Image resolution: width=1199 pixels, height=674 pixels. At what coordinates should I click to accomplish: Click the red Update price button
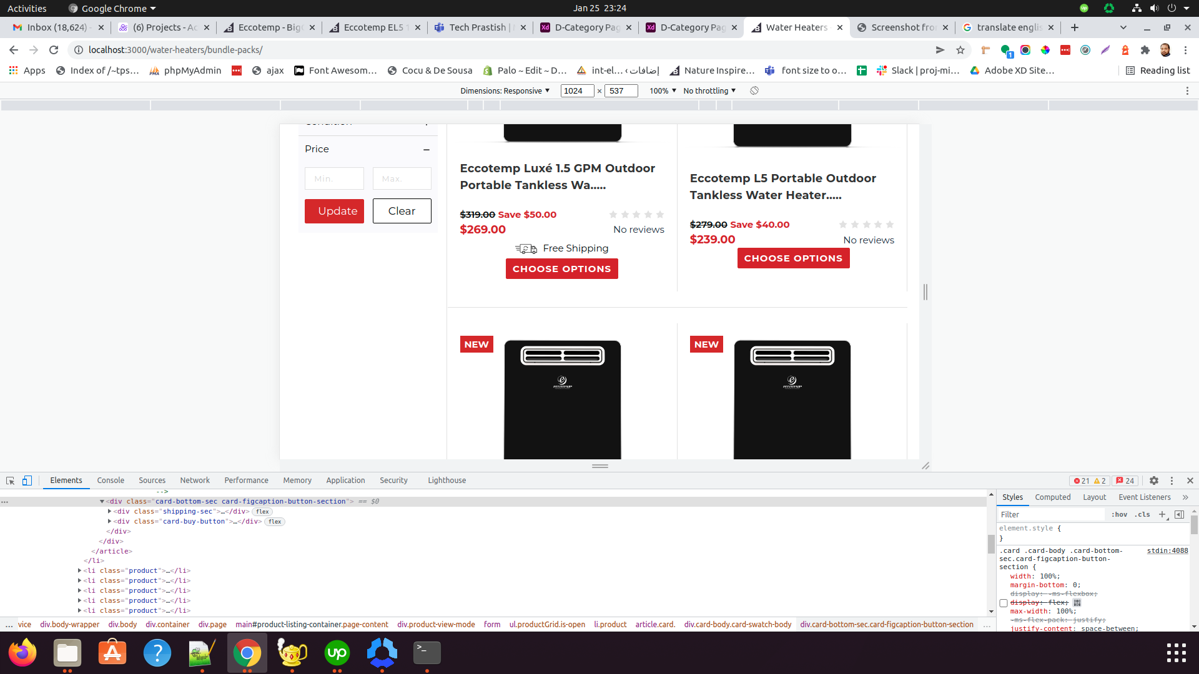(334, 211)
